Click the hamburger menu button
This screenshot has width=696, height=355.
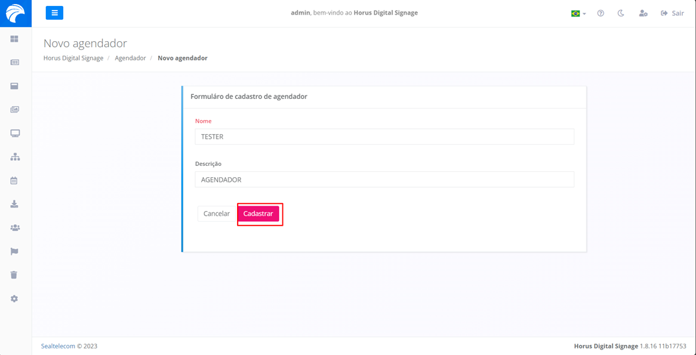point(54,13)
